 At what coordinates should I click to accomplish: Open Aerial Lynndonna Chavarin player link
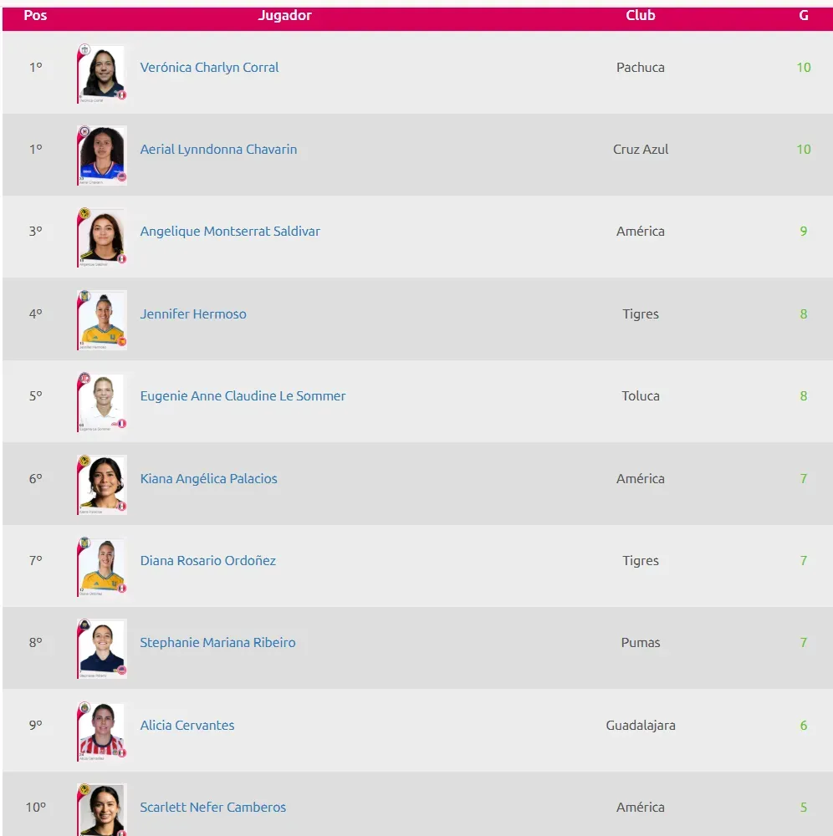click(x=218, y=150)
